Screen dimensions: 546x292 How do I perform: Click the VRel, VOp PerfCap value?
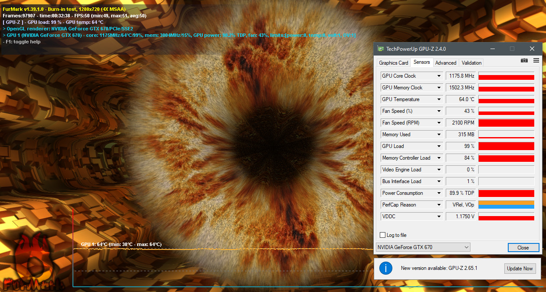click(461, 205)
